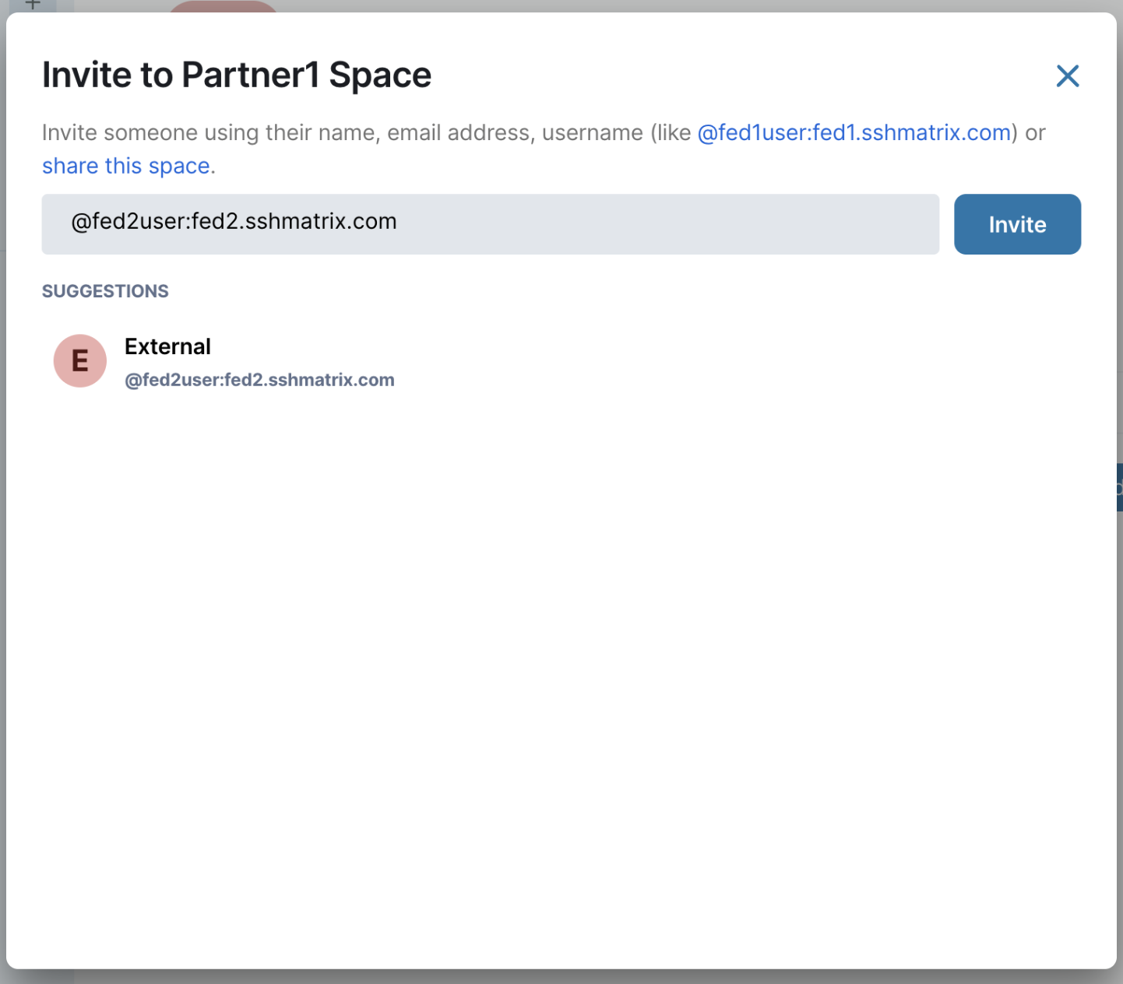Select the External suggestion name
The image size is (1123, 984).
[x=167, y=346]
